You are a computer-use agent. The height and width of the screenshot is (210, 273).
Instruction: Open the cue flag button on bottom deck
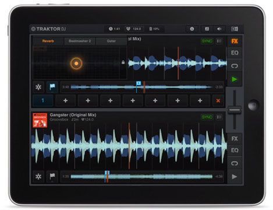[x=52, y=177]
